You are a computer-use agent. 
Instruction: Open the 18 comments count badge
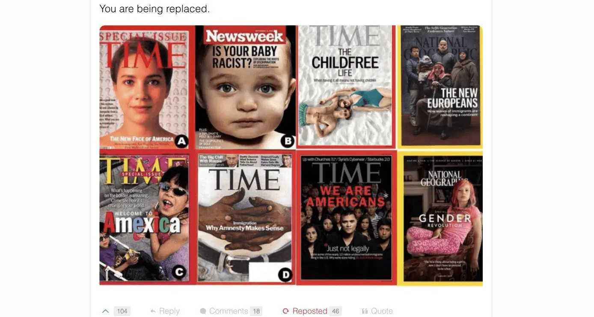point(256,311)
